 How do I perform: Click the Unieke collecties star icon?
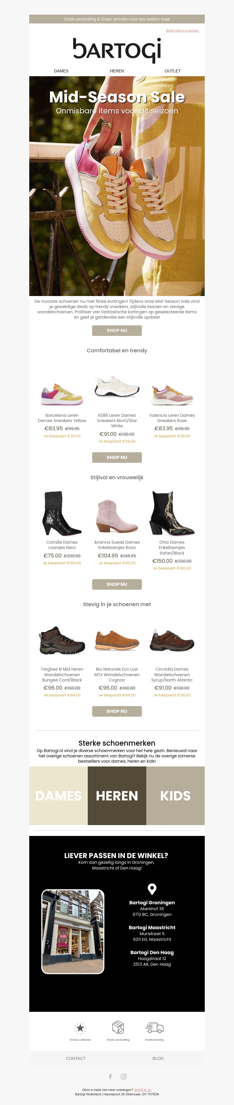point(80,1027)
